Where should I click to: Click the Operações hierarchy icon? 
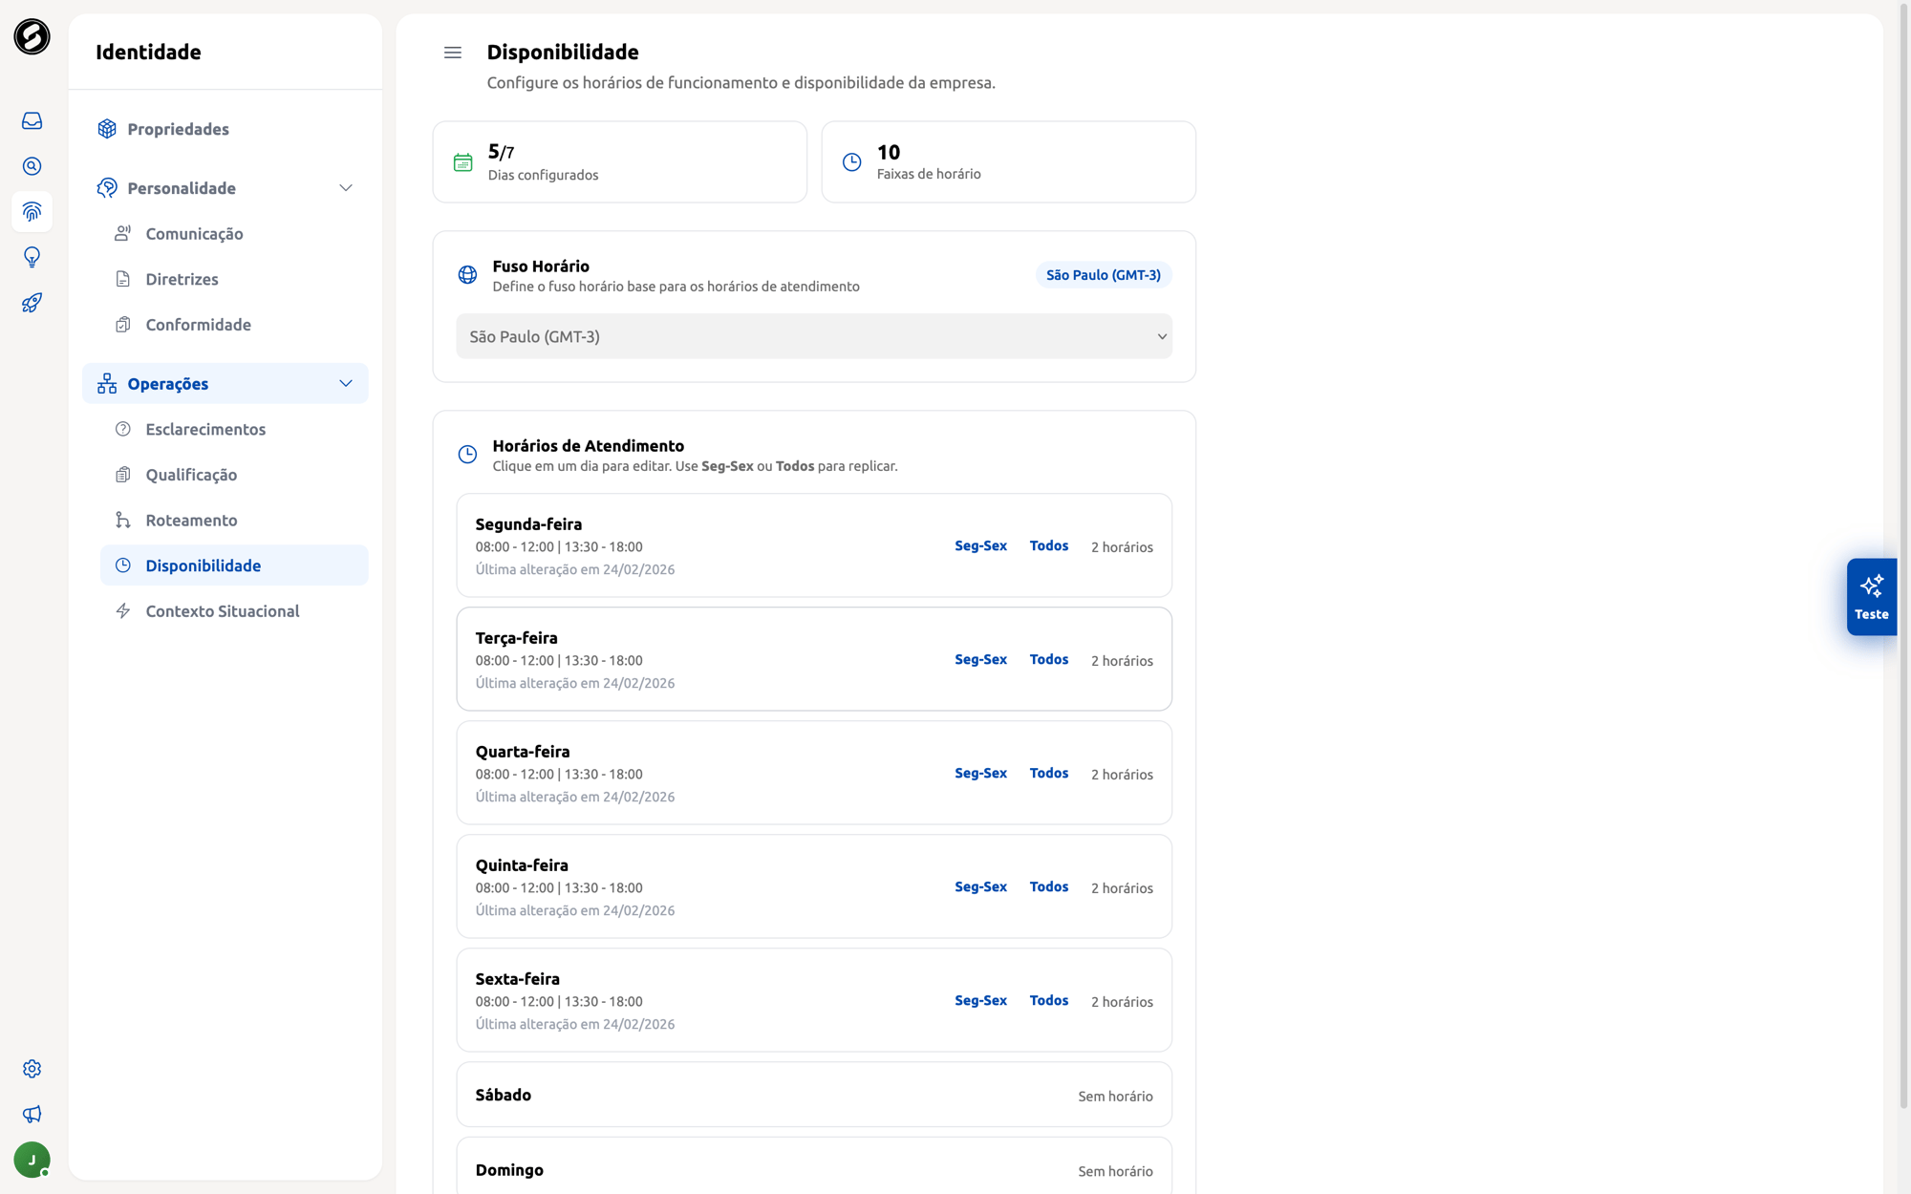tap(107, 383)
